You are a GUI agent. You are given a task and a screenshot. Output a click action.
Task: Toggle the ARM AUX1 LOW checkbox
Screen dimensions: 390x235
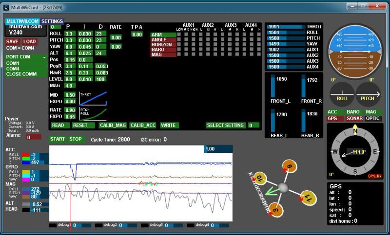pyautogui.click(x=179, y=35)
